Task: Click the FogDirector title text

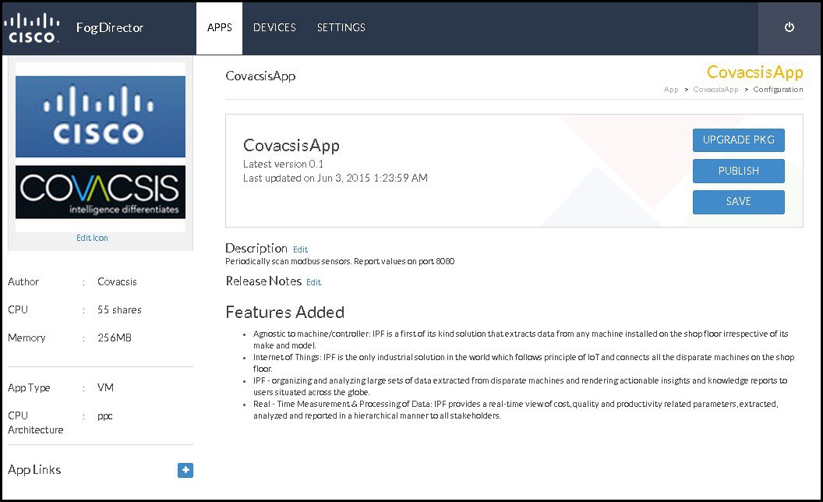Action: pyautogui.click(x=110, y=28)
